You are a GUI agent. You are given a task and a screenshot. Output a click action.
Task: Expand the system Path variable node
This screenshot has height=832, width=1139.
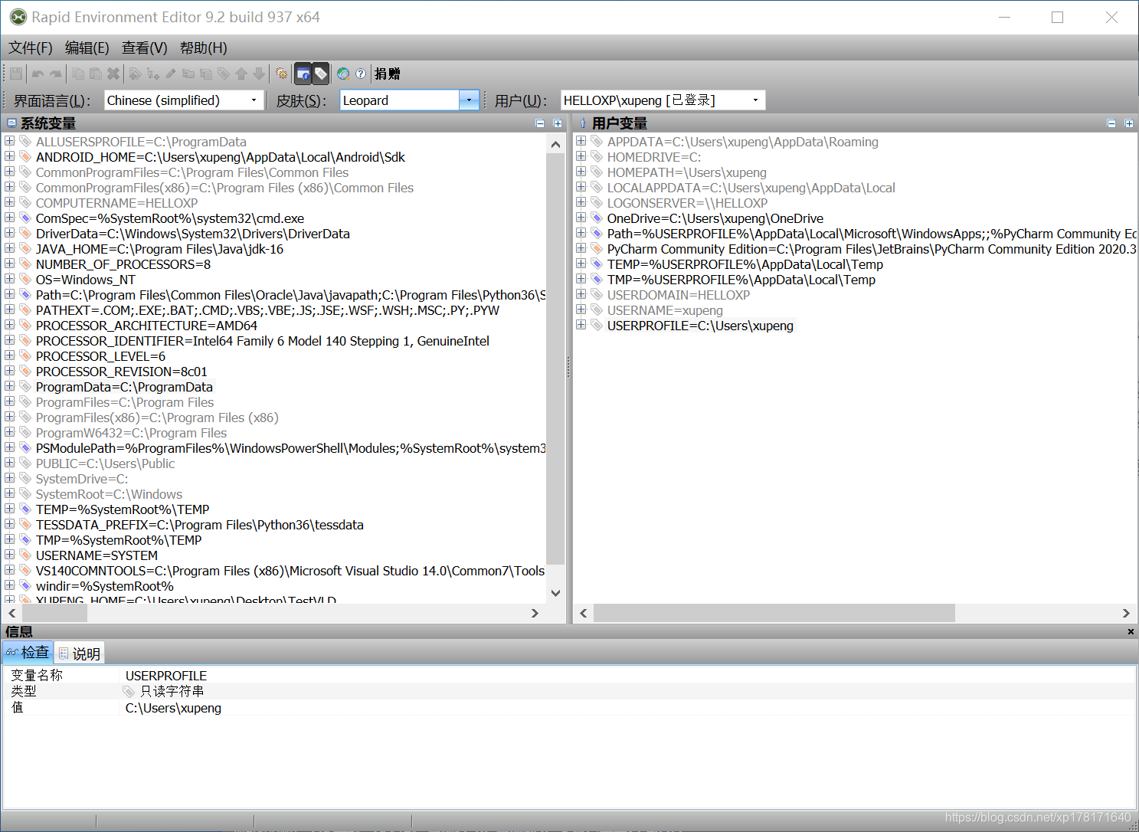[x=10, y=294]
